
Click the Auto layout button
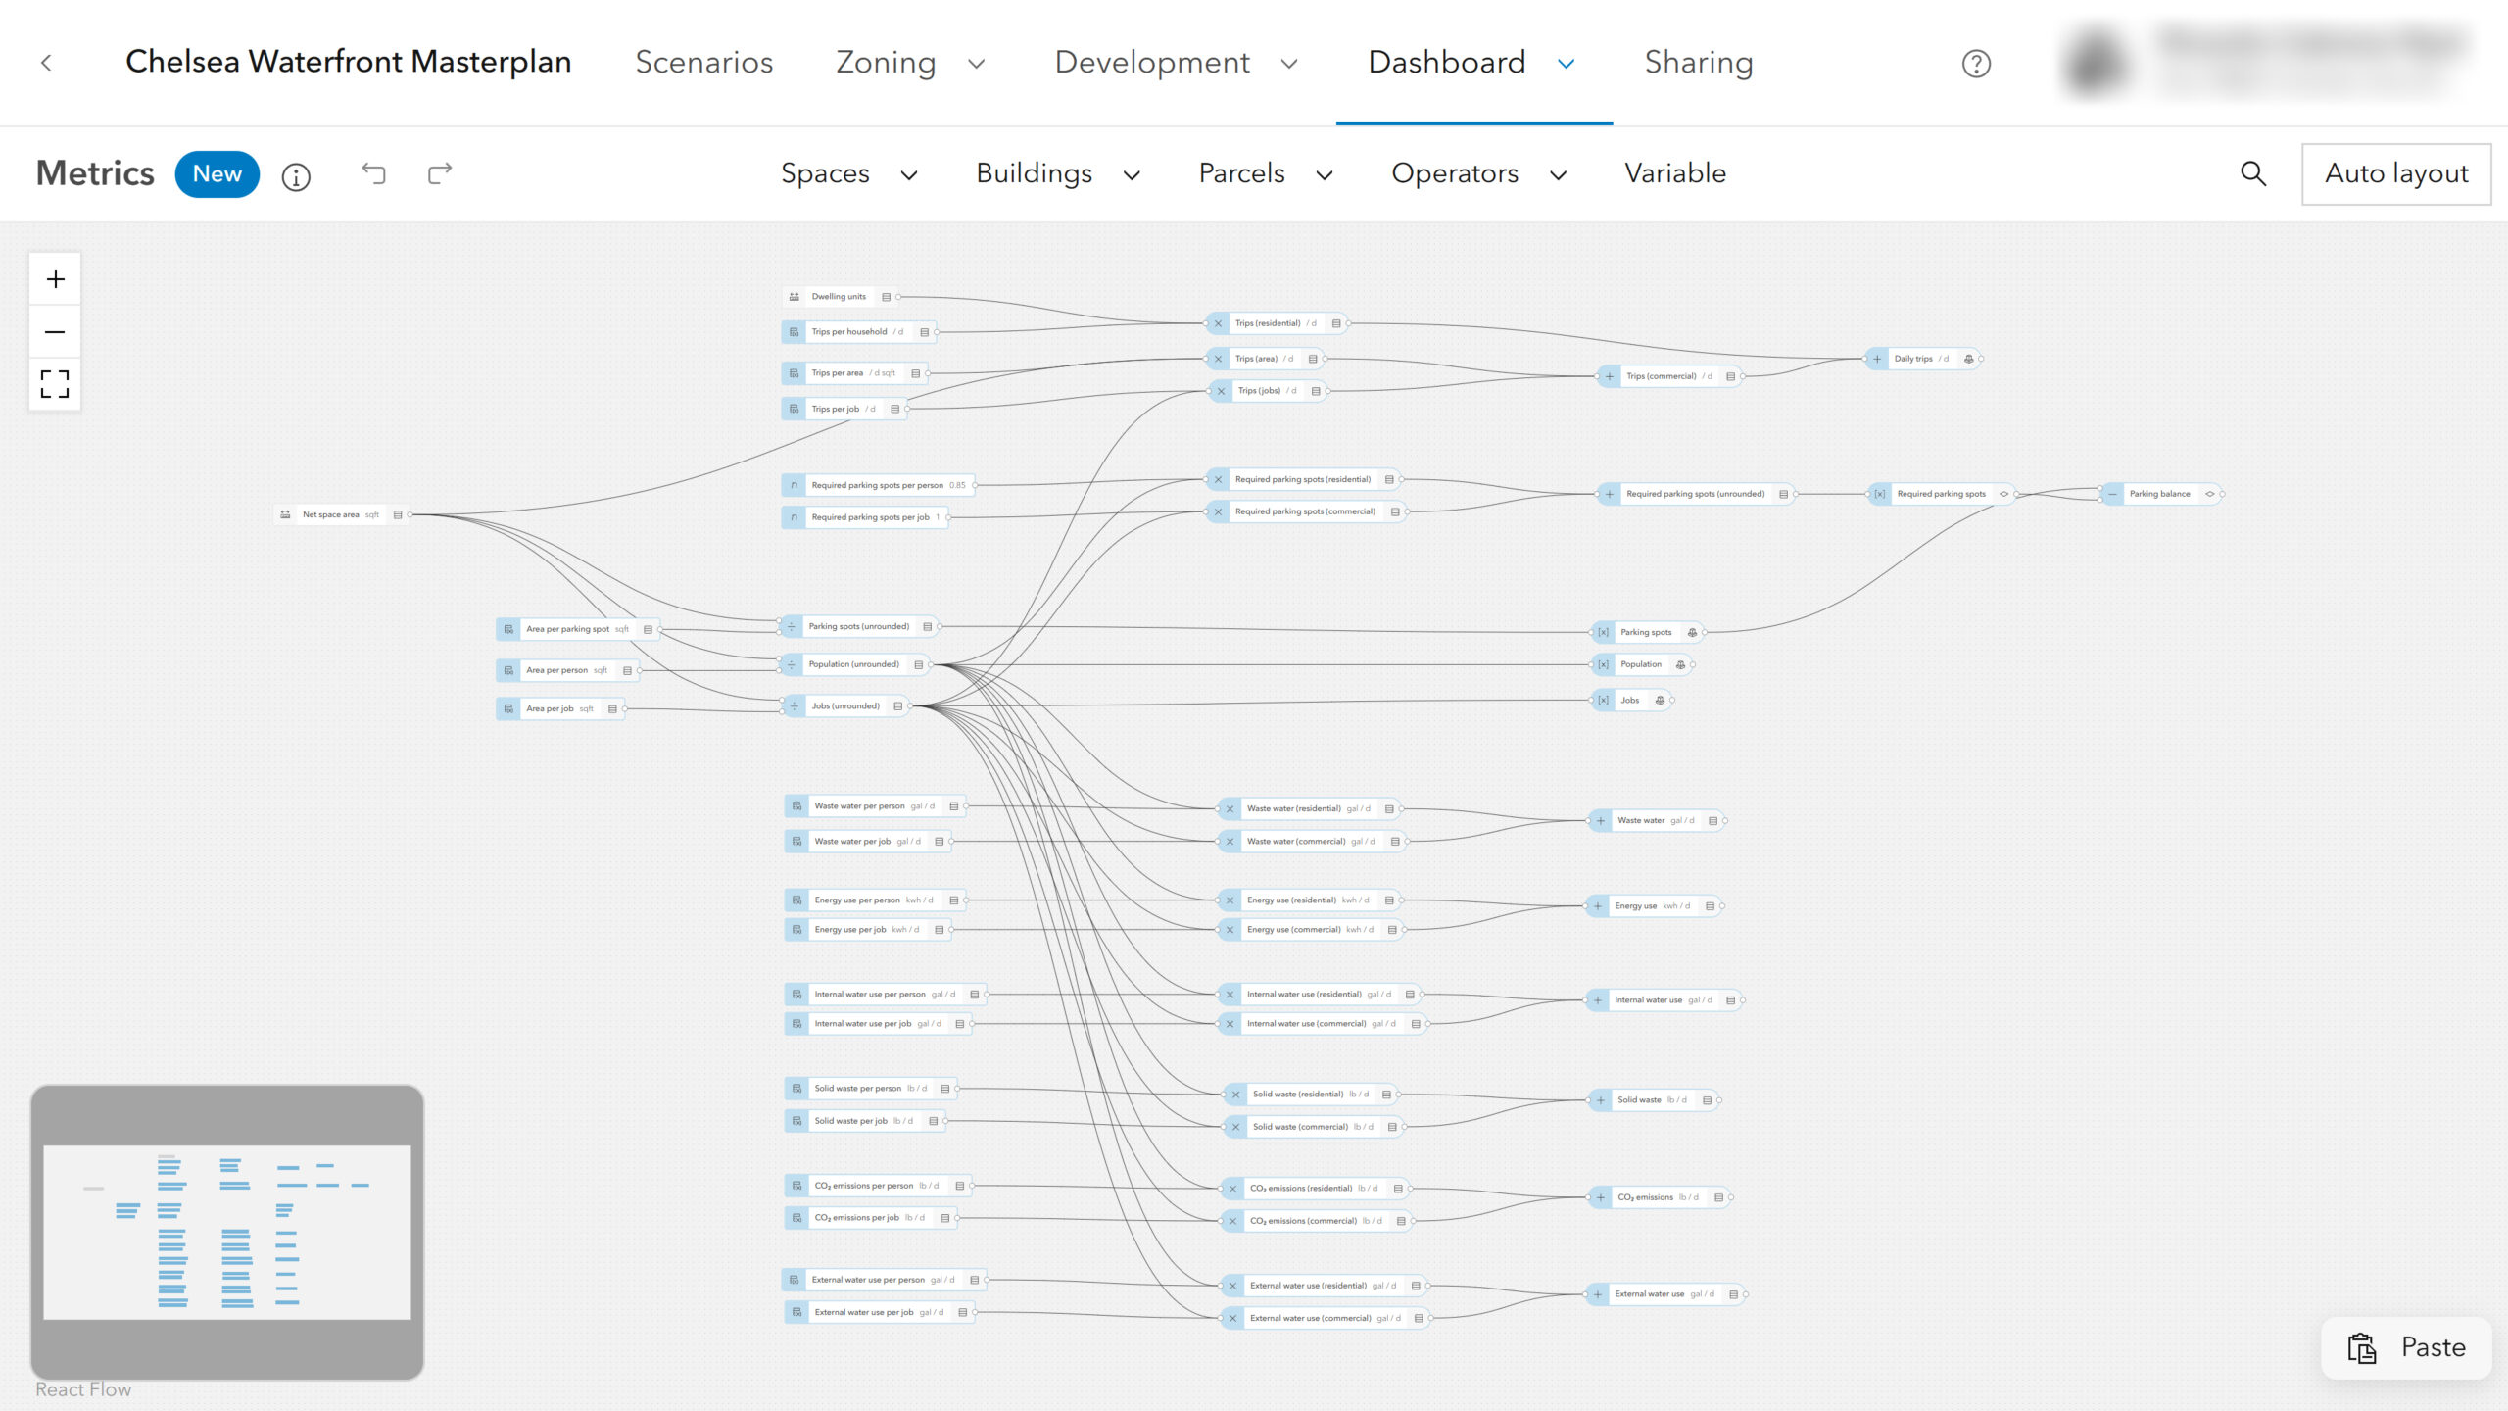pyautogui.click(x=2396, y=173)
